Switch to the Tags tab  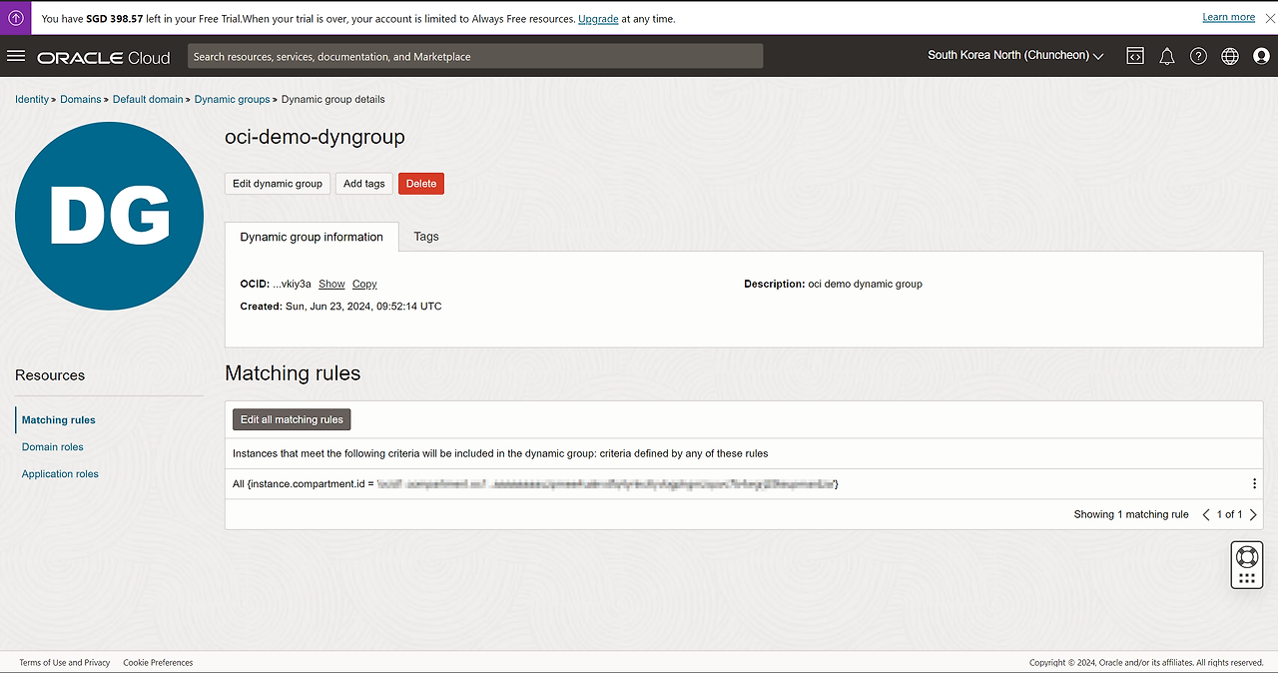point(426,237)
